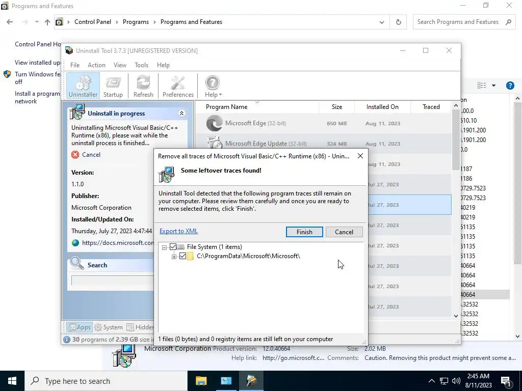
Task: Open the Tools menu
Action: pyautogui.click(x=142, y=65)
